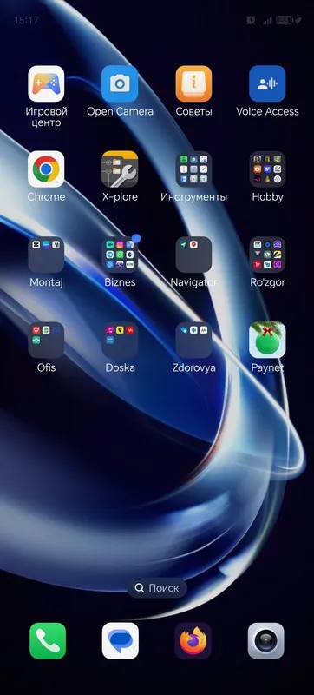Tap the Поиск search pill
Image resolution: width=314 pixels, height=695 pixels.
point(157,588)
